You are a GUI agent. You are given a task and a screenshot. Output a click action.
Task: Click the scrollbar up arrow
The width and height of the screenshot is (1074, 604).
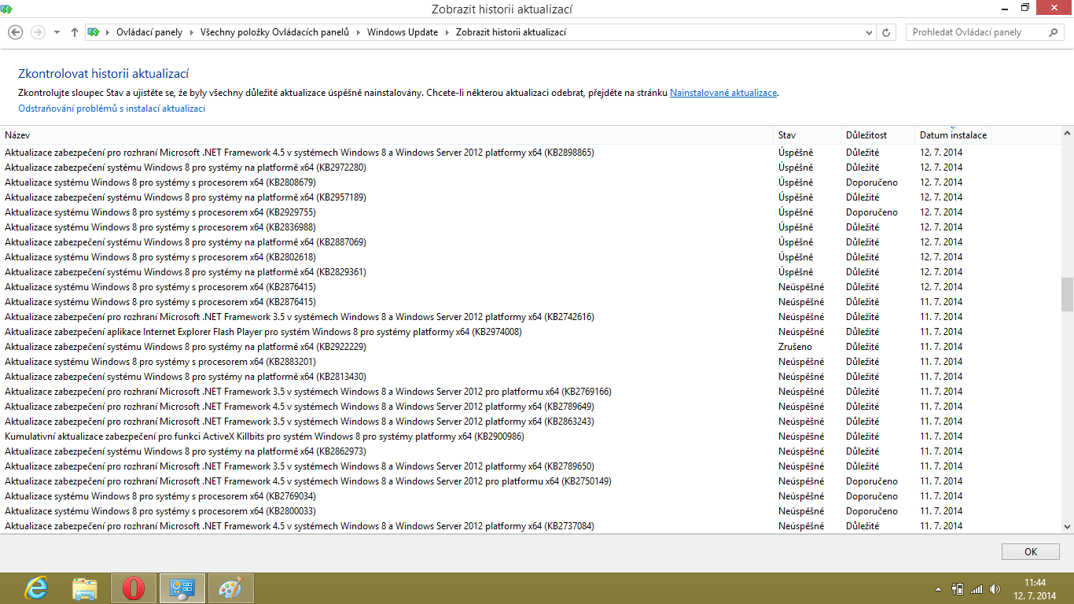click(x=1067, y=134)
